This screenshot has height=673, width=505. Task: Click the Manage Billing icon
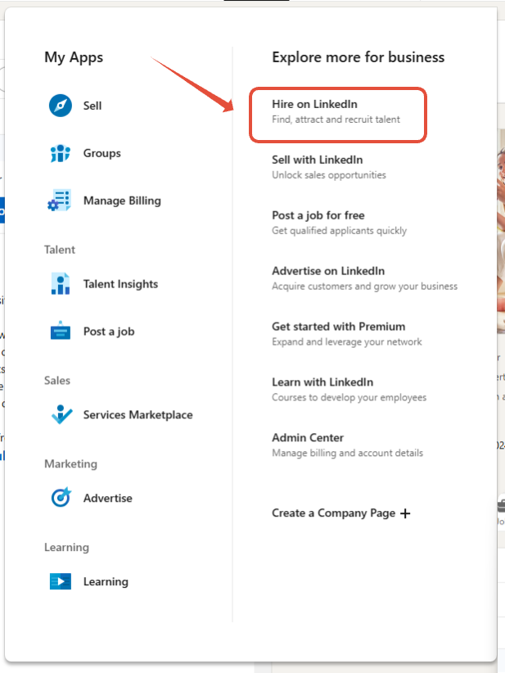60,201
